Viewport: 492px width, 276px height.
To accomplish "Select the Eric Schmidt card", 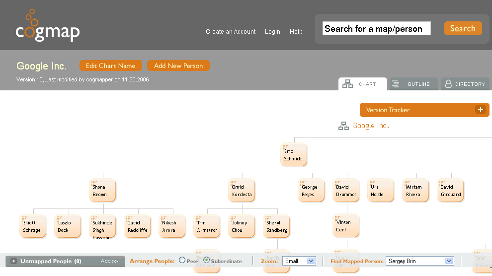I will click(x=294, y=155).
